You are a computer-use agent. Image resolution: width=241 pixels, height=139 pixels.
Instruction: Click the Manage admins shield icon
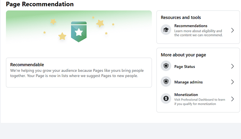166,82
